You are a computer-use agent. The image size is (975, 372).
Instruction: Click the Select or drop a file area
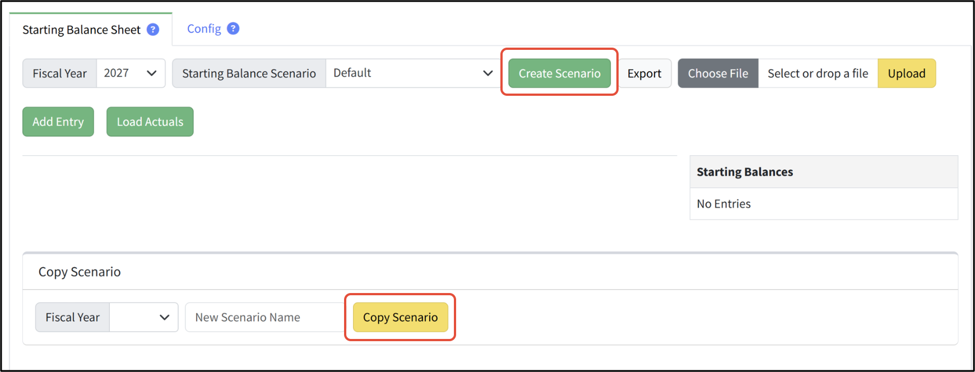point(818,73)
